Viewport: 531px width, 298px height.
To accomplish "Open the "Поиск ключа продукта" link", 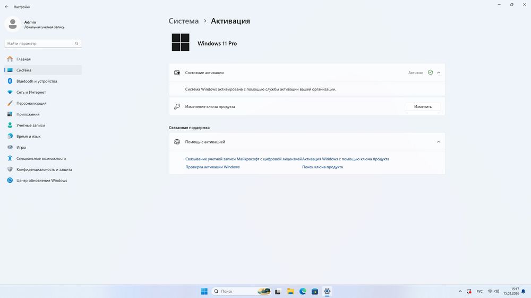I will [x=322, y=167].
